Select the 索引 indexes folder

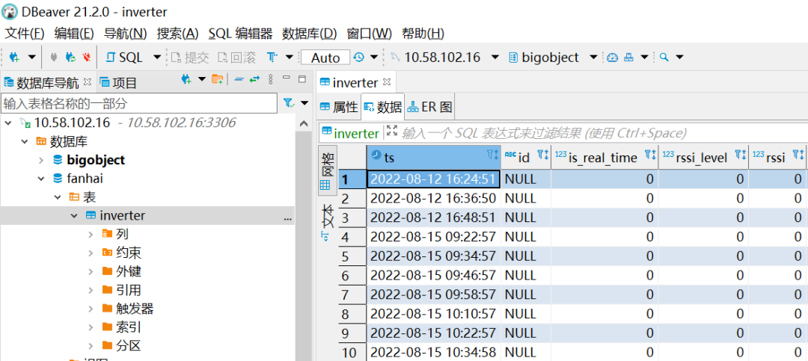click(x=129, y=327)
